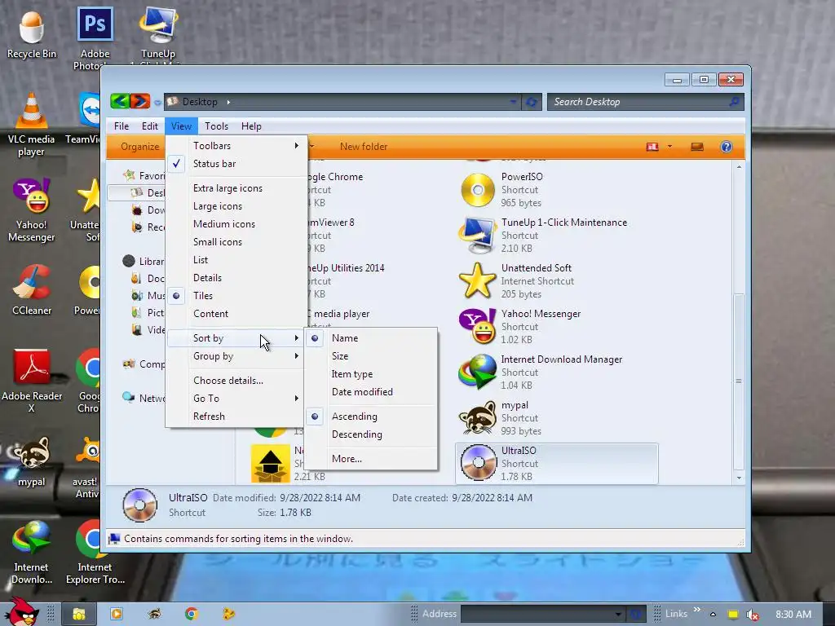Select the TuneUp 1-Click Maintenance file icon
Image resolution: width=835 pixels, height=626 pixels.
[478, 236]
